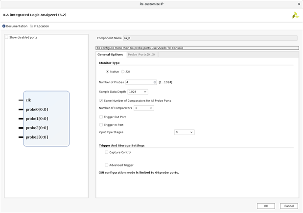This screenshot has width=303, height=213.
Task: Switch to the General Options tab
Action: (110, 55)
